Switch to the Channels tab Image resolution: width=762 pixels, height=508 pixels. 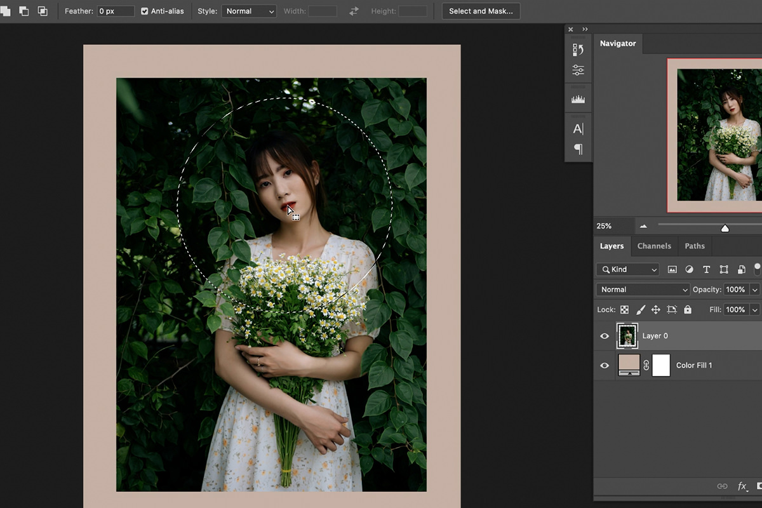(x=653, y=246)
